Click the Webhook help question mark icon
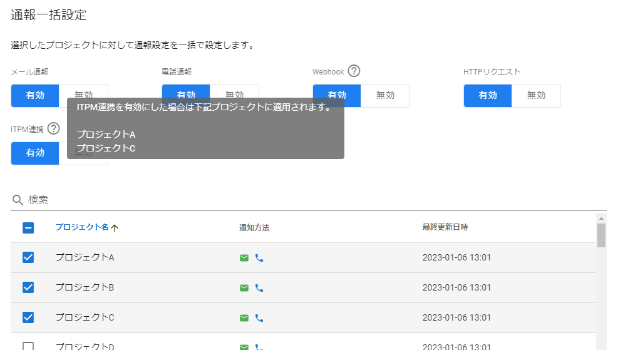 pyautogui.click(x=354, y=71)
